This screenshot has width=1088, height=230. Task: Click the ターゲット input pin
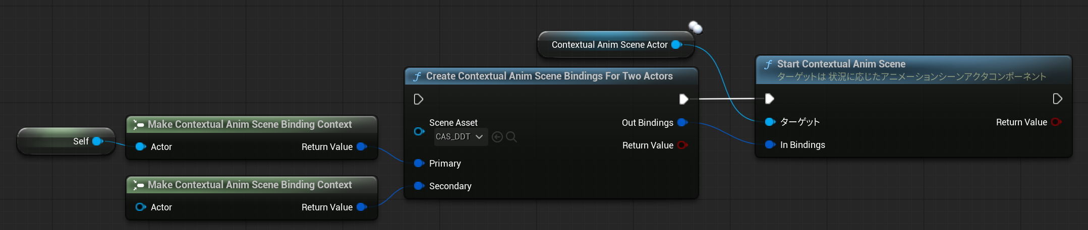[770, 122]
